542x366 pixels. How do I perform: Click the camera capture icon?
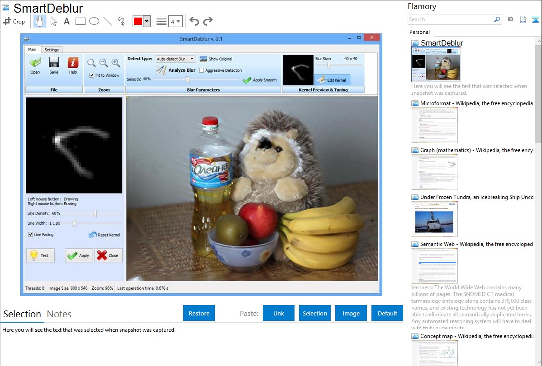510,19
